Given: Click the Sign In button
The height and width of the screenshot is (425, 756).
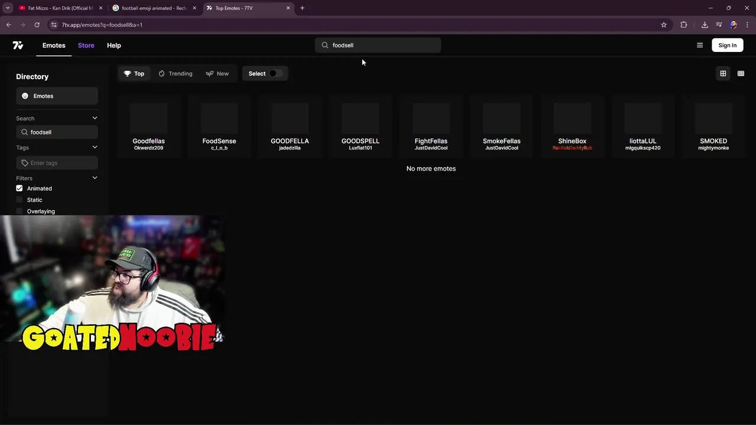Looking at the screenshot, I should point(728,45).
